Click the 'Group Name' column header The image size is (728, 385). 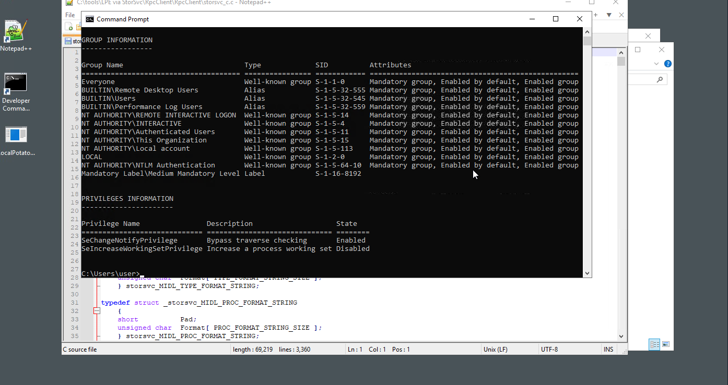pyautogui.click(x=102, y=65)
